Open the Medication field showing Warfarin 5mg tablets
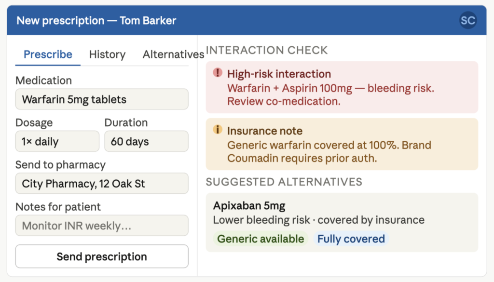 [x=101, y=99]
